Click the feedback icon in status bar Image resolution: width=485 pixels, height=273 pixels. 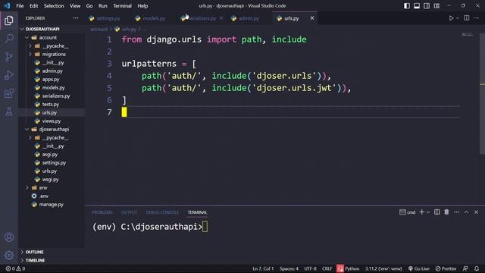click(x=465, y=268)
